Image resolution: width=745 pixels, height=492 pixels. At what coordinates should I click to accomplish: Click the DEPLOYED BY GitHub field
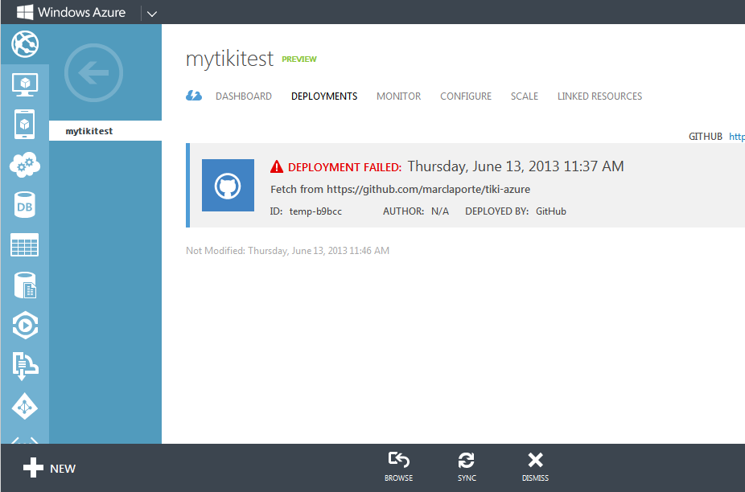(x=516, y=211)
